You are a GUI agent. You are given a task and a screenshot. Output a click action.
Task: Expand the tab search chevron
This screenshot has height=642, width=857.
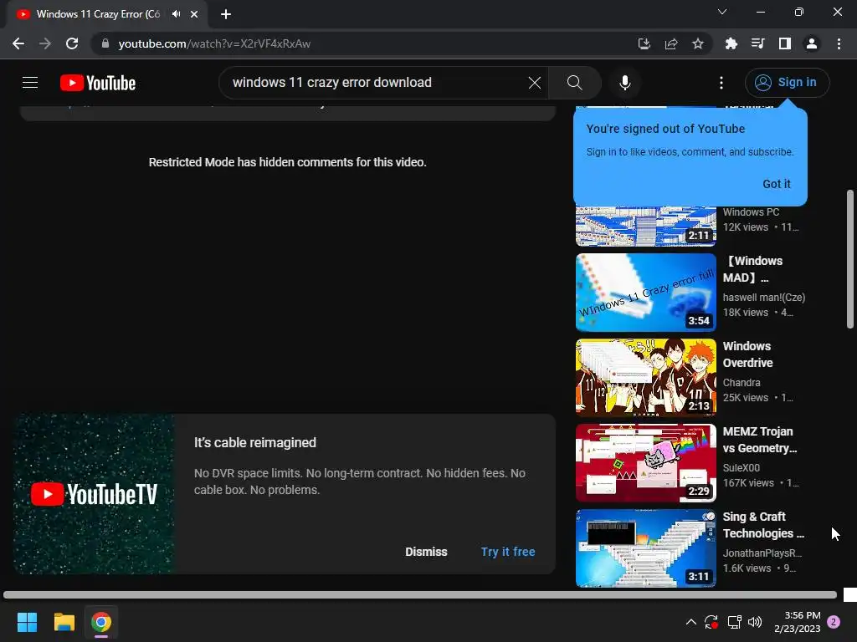pos(722,12)
